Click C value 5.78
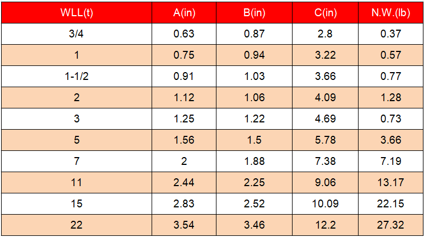 (x=325, y=140)
